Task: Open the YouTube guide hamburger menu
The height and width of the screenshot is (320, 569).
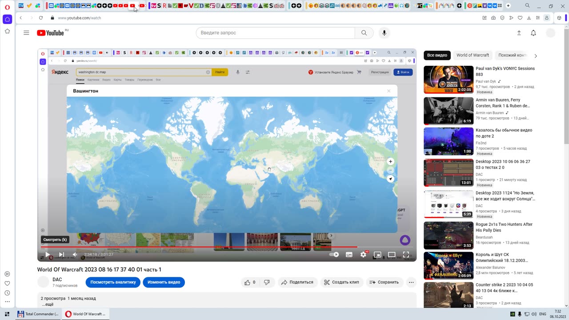Action: click(26, 33)
